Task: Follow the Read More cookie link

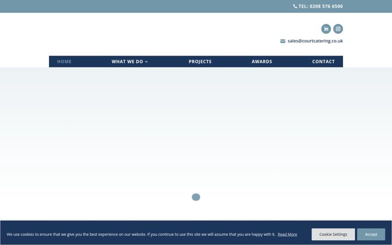Action: click(x=287, y=235)
